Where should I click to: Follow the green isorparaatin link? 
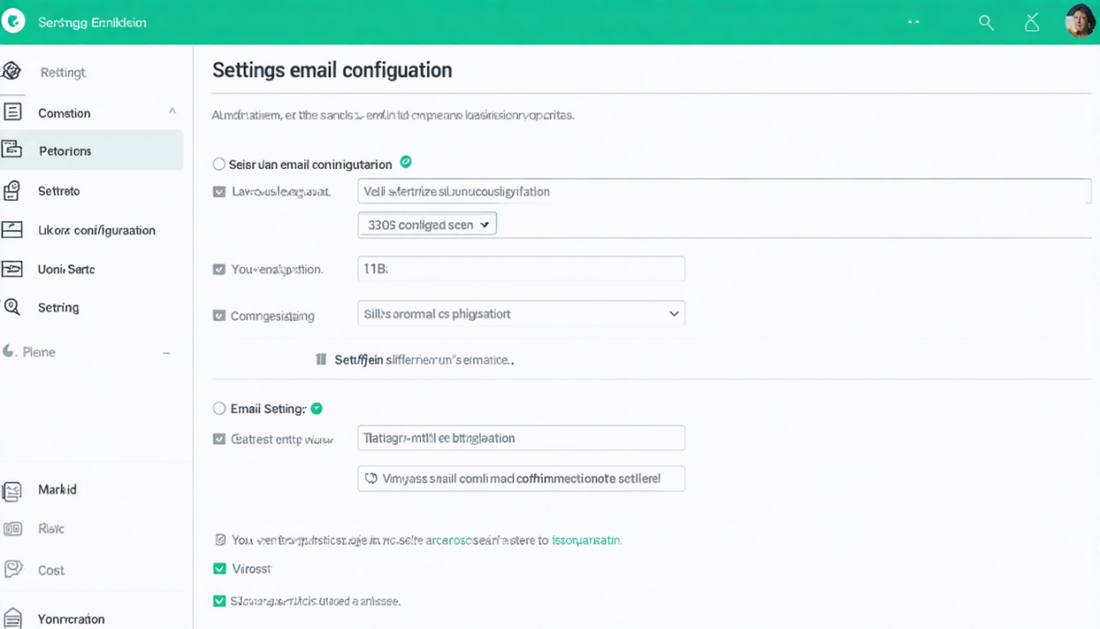pos(588,541)
